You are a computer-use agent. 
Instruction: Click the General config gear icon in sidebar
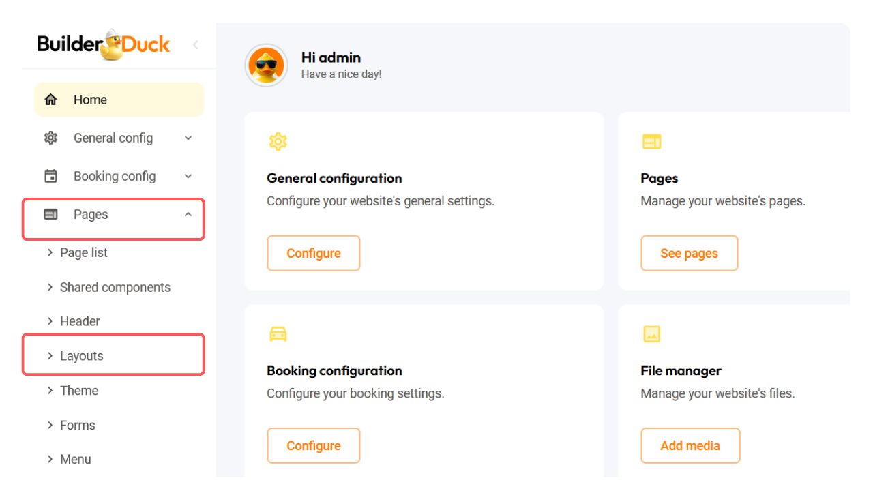tap(50, 138)
